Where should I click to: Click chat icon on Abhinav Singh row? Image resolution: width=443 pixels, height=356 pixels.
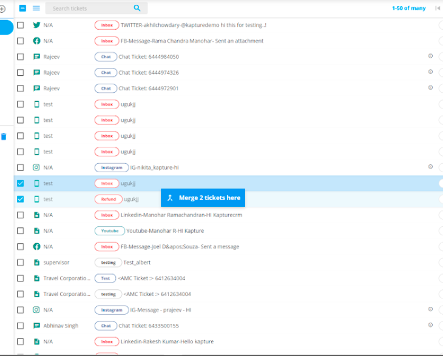(x=36, y=326)
